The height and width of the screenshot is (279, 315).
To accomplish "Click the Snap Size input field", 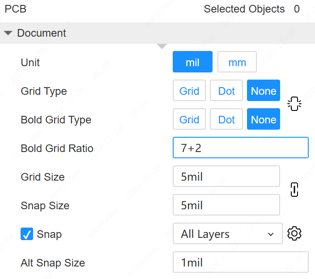I will point(226,205).
